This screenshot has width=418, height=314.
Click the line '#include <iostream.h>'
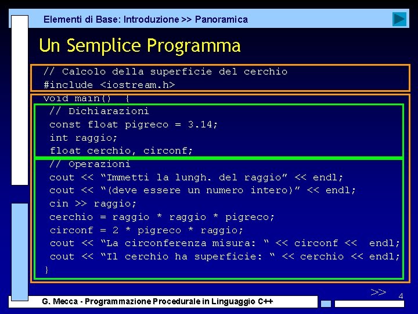click(109, 85)
